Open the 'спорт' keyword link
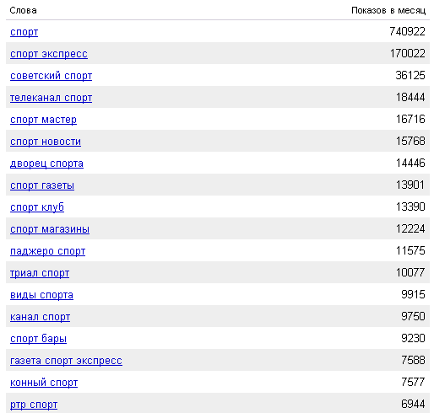Screen dimensions: 434x413 point(24,32)
